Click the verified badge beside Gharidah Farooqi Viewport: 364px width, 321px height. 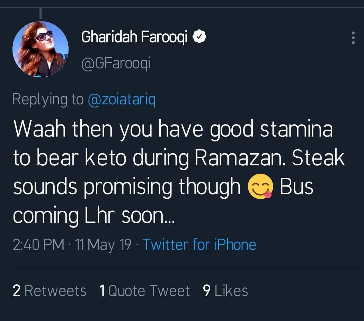(x=199, y=36)
